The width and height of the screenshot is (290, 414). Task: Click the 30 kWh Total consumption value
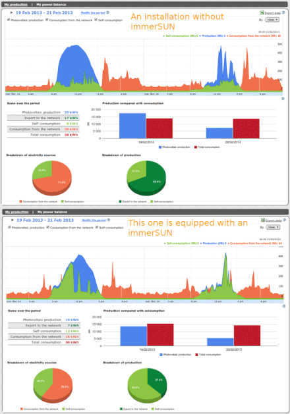[x=72, y=342]
